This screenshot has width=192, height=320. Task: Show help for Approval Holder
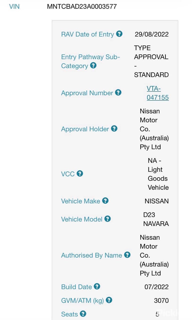click(x=114, y=129)
